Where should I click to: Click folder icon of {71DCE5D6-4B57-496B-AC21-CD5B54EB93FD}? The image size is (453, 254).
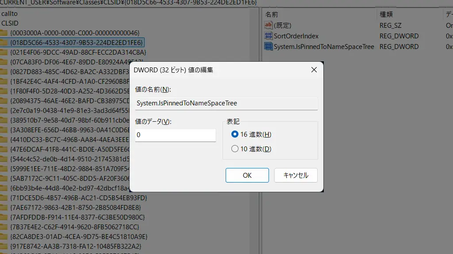click(4, 198)
